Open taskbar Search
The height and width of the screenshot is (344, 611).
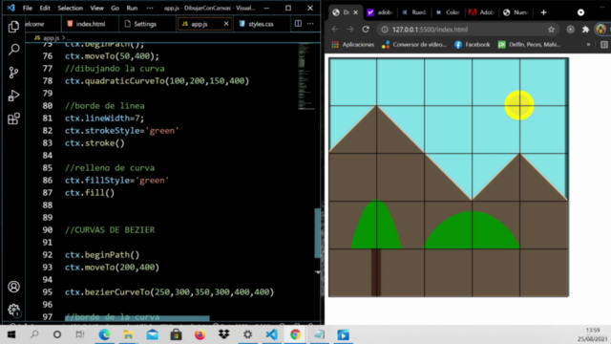pos(34,334)
